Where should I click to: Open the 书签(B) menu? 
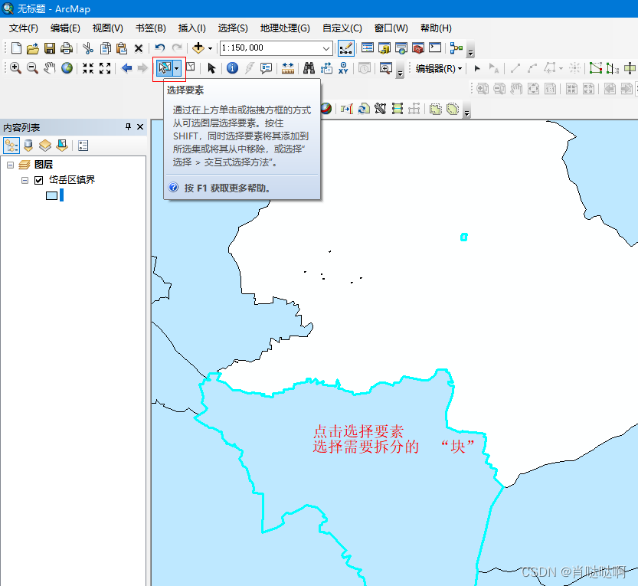[x=151, y=28]
